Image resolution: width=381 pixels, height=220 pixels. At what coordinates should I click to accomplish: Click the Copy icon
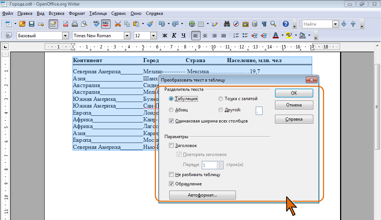tap(127, 24)
